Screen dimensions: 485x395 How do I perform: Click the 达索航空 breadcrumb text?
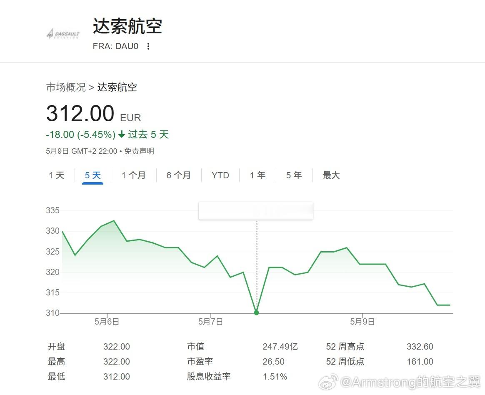[x=117, y=87]
